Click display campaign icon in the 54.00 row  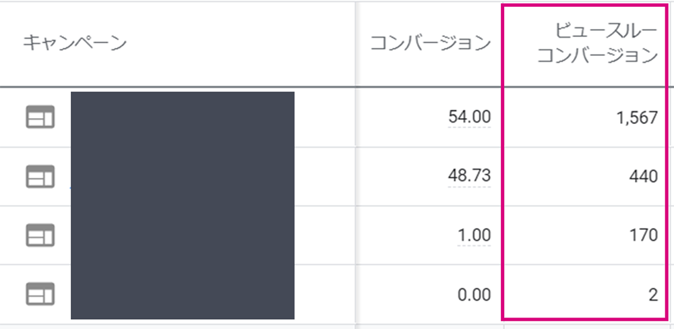40,117
